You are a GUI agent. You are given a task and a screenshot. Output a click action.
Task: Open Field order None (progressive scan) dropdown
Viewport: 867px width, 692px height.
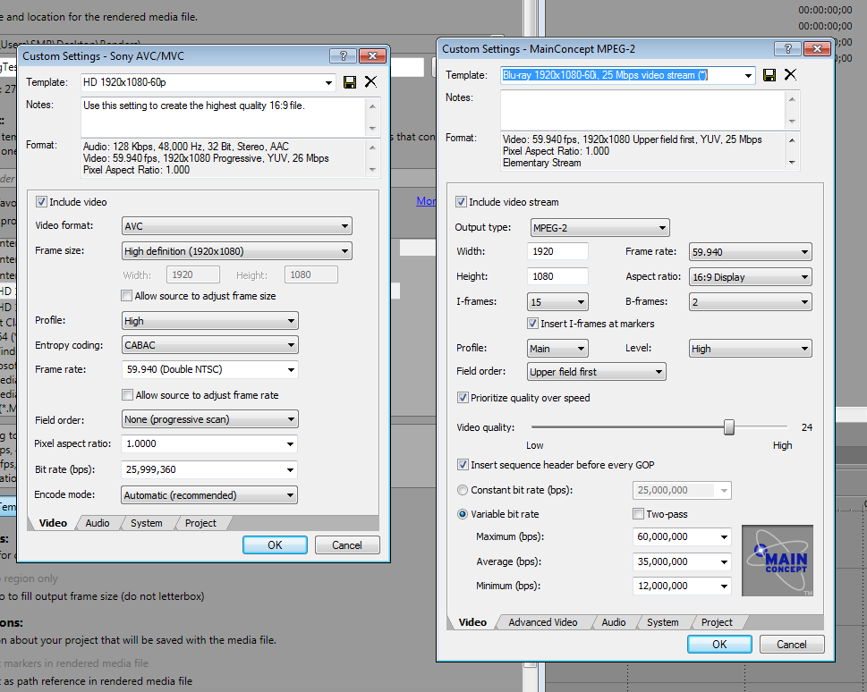click(x=209, y=419)
